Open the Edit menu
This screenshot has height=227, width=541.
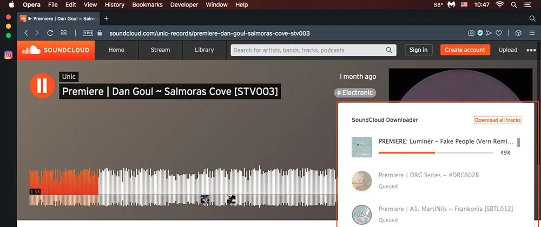click(71, 5)
